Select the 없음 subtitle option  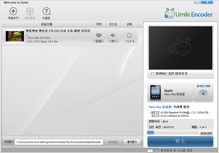click(x=99, y=41)
